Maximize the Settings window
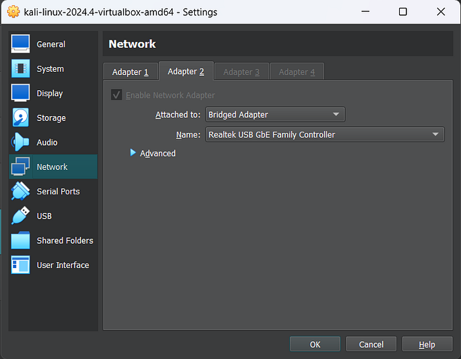This screenshot has height=359, width=461. point(403,12)
